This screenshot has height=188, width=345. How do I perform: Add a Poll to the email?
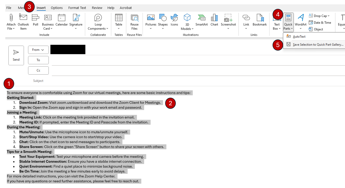[35, 20]
